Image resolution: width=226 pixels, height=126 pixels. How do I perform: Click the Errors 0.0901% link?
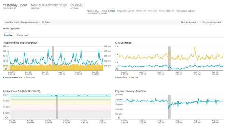pyautogui.click(x=108, y=11)
